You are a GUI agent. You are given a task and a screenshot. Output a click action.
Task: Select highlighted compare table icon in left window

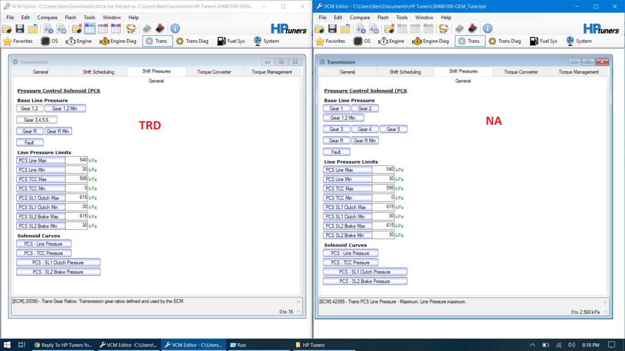[89, 29]
